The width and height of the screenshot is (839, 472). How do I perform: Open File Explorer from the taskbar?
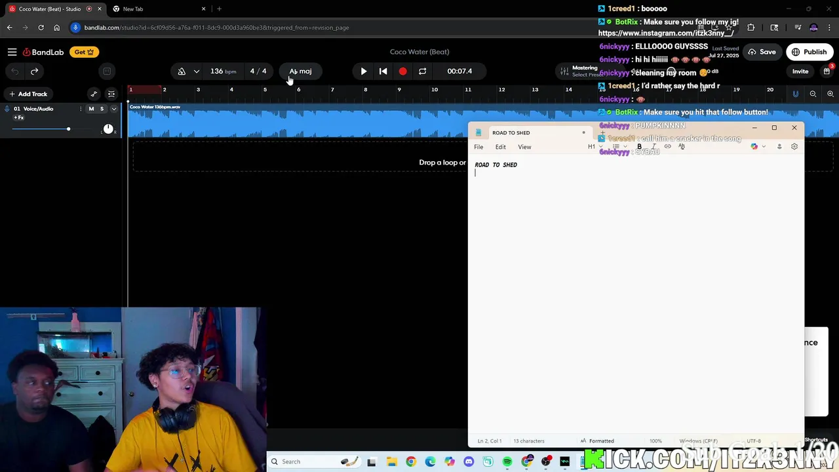click(x=391, y=462)
